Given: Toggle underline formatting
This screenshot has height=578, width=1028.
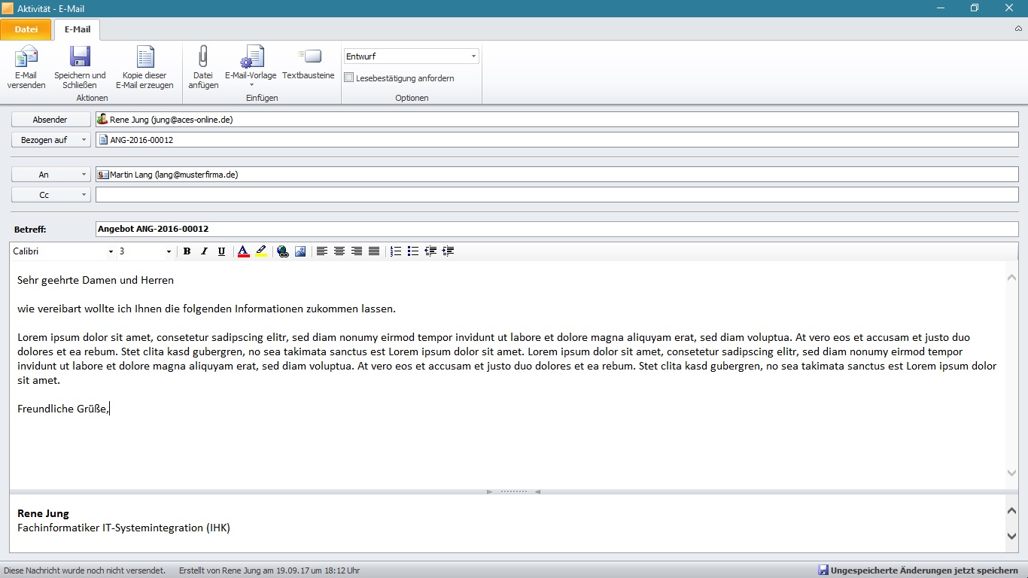Looking at the screenshot, I should click(x=221, y=251).
